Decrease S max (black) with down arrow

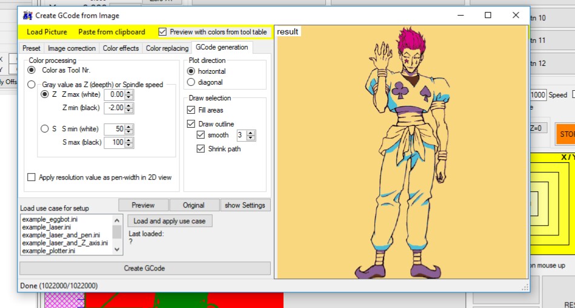128,145
